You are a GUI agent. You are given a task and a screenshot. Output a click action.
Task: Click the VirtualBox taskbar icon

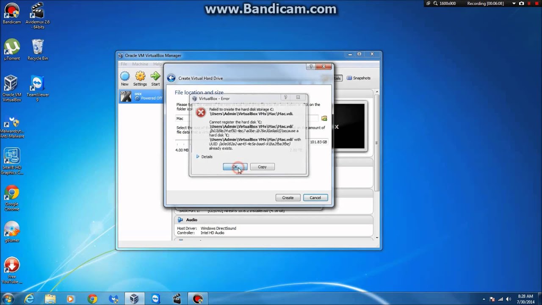(x=134, y=299)
